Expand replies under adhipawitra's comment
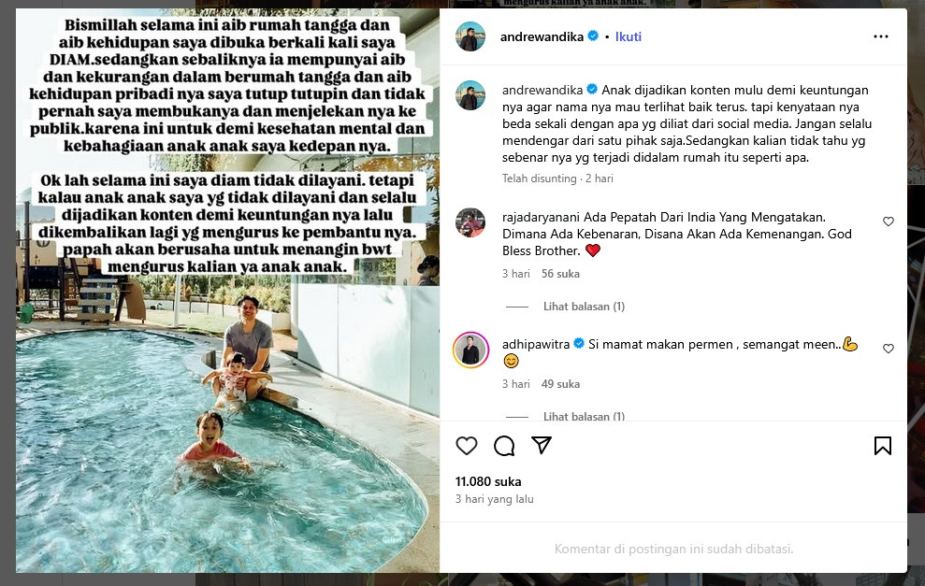Image resolution: width=925 pixels, height=586 pixels. [584, 416]
